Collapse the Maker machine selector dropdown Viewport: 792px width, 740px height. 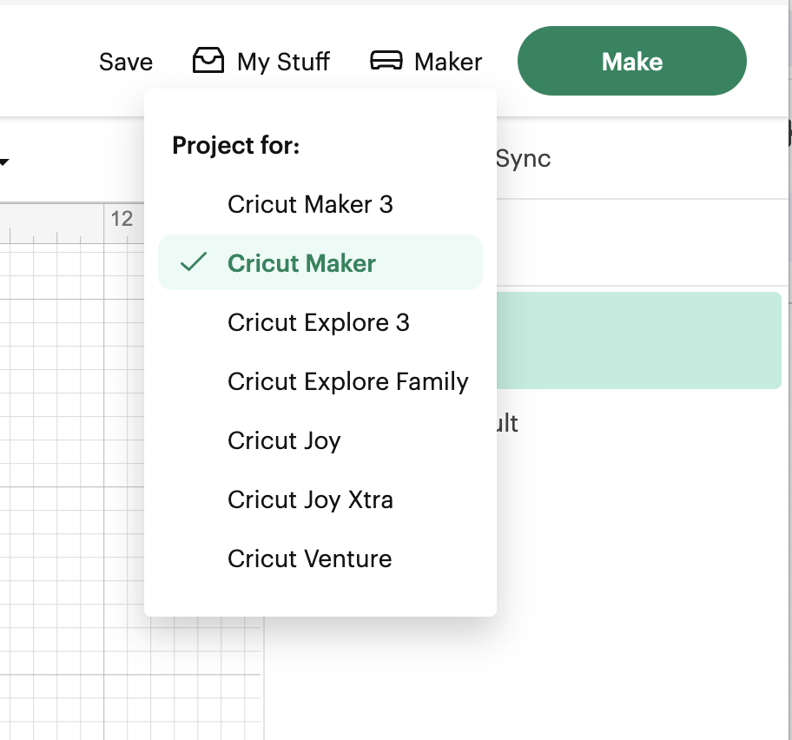coord(448,63)
